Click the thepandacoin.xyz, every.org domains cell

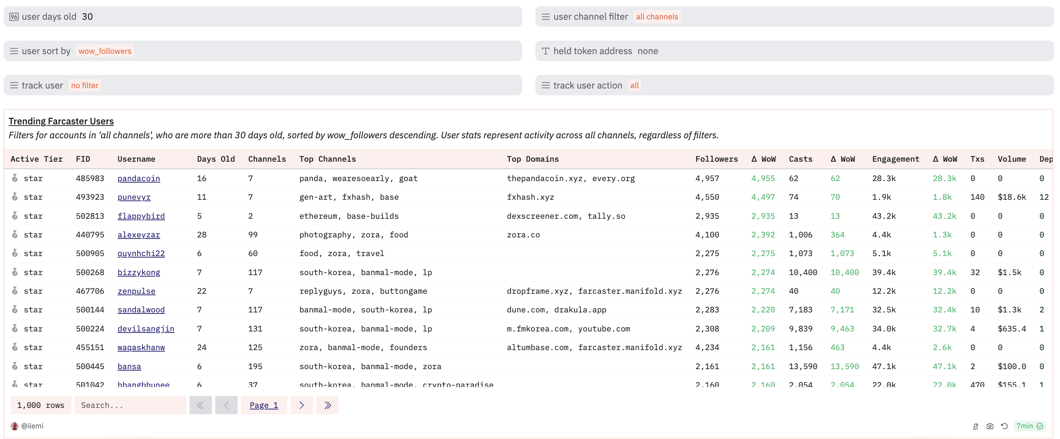[571, 178]
